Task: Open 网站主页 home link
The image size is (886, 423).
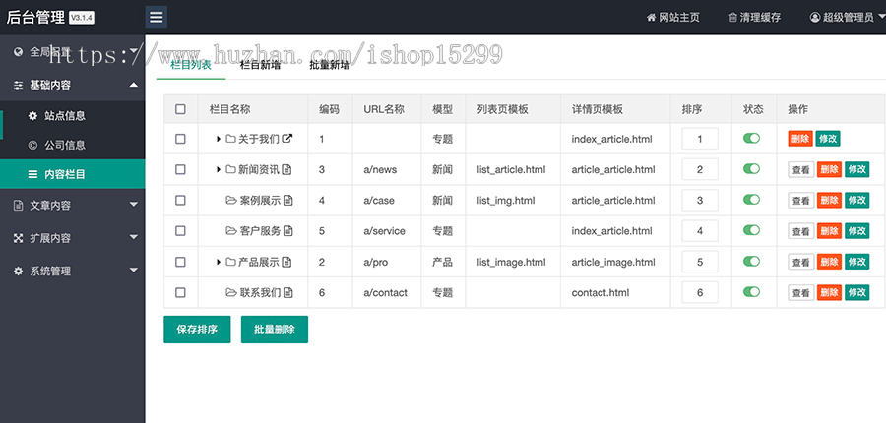Action: click(673, 18)
